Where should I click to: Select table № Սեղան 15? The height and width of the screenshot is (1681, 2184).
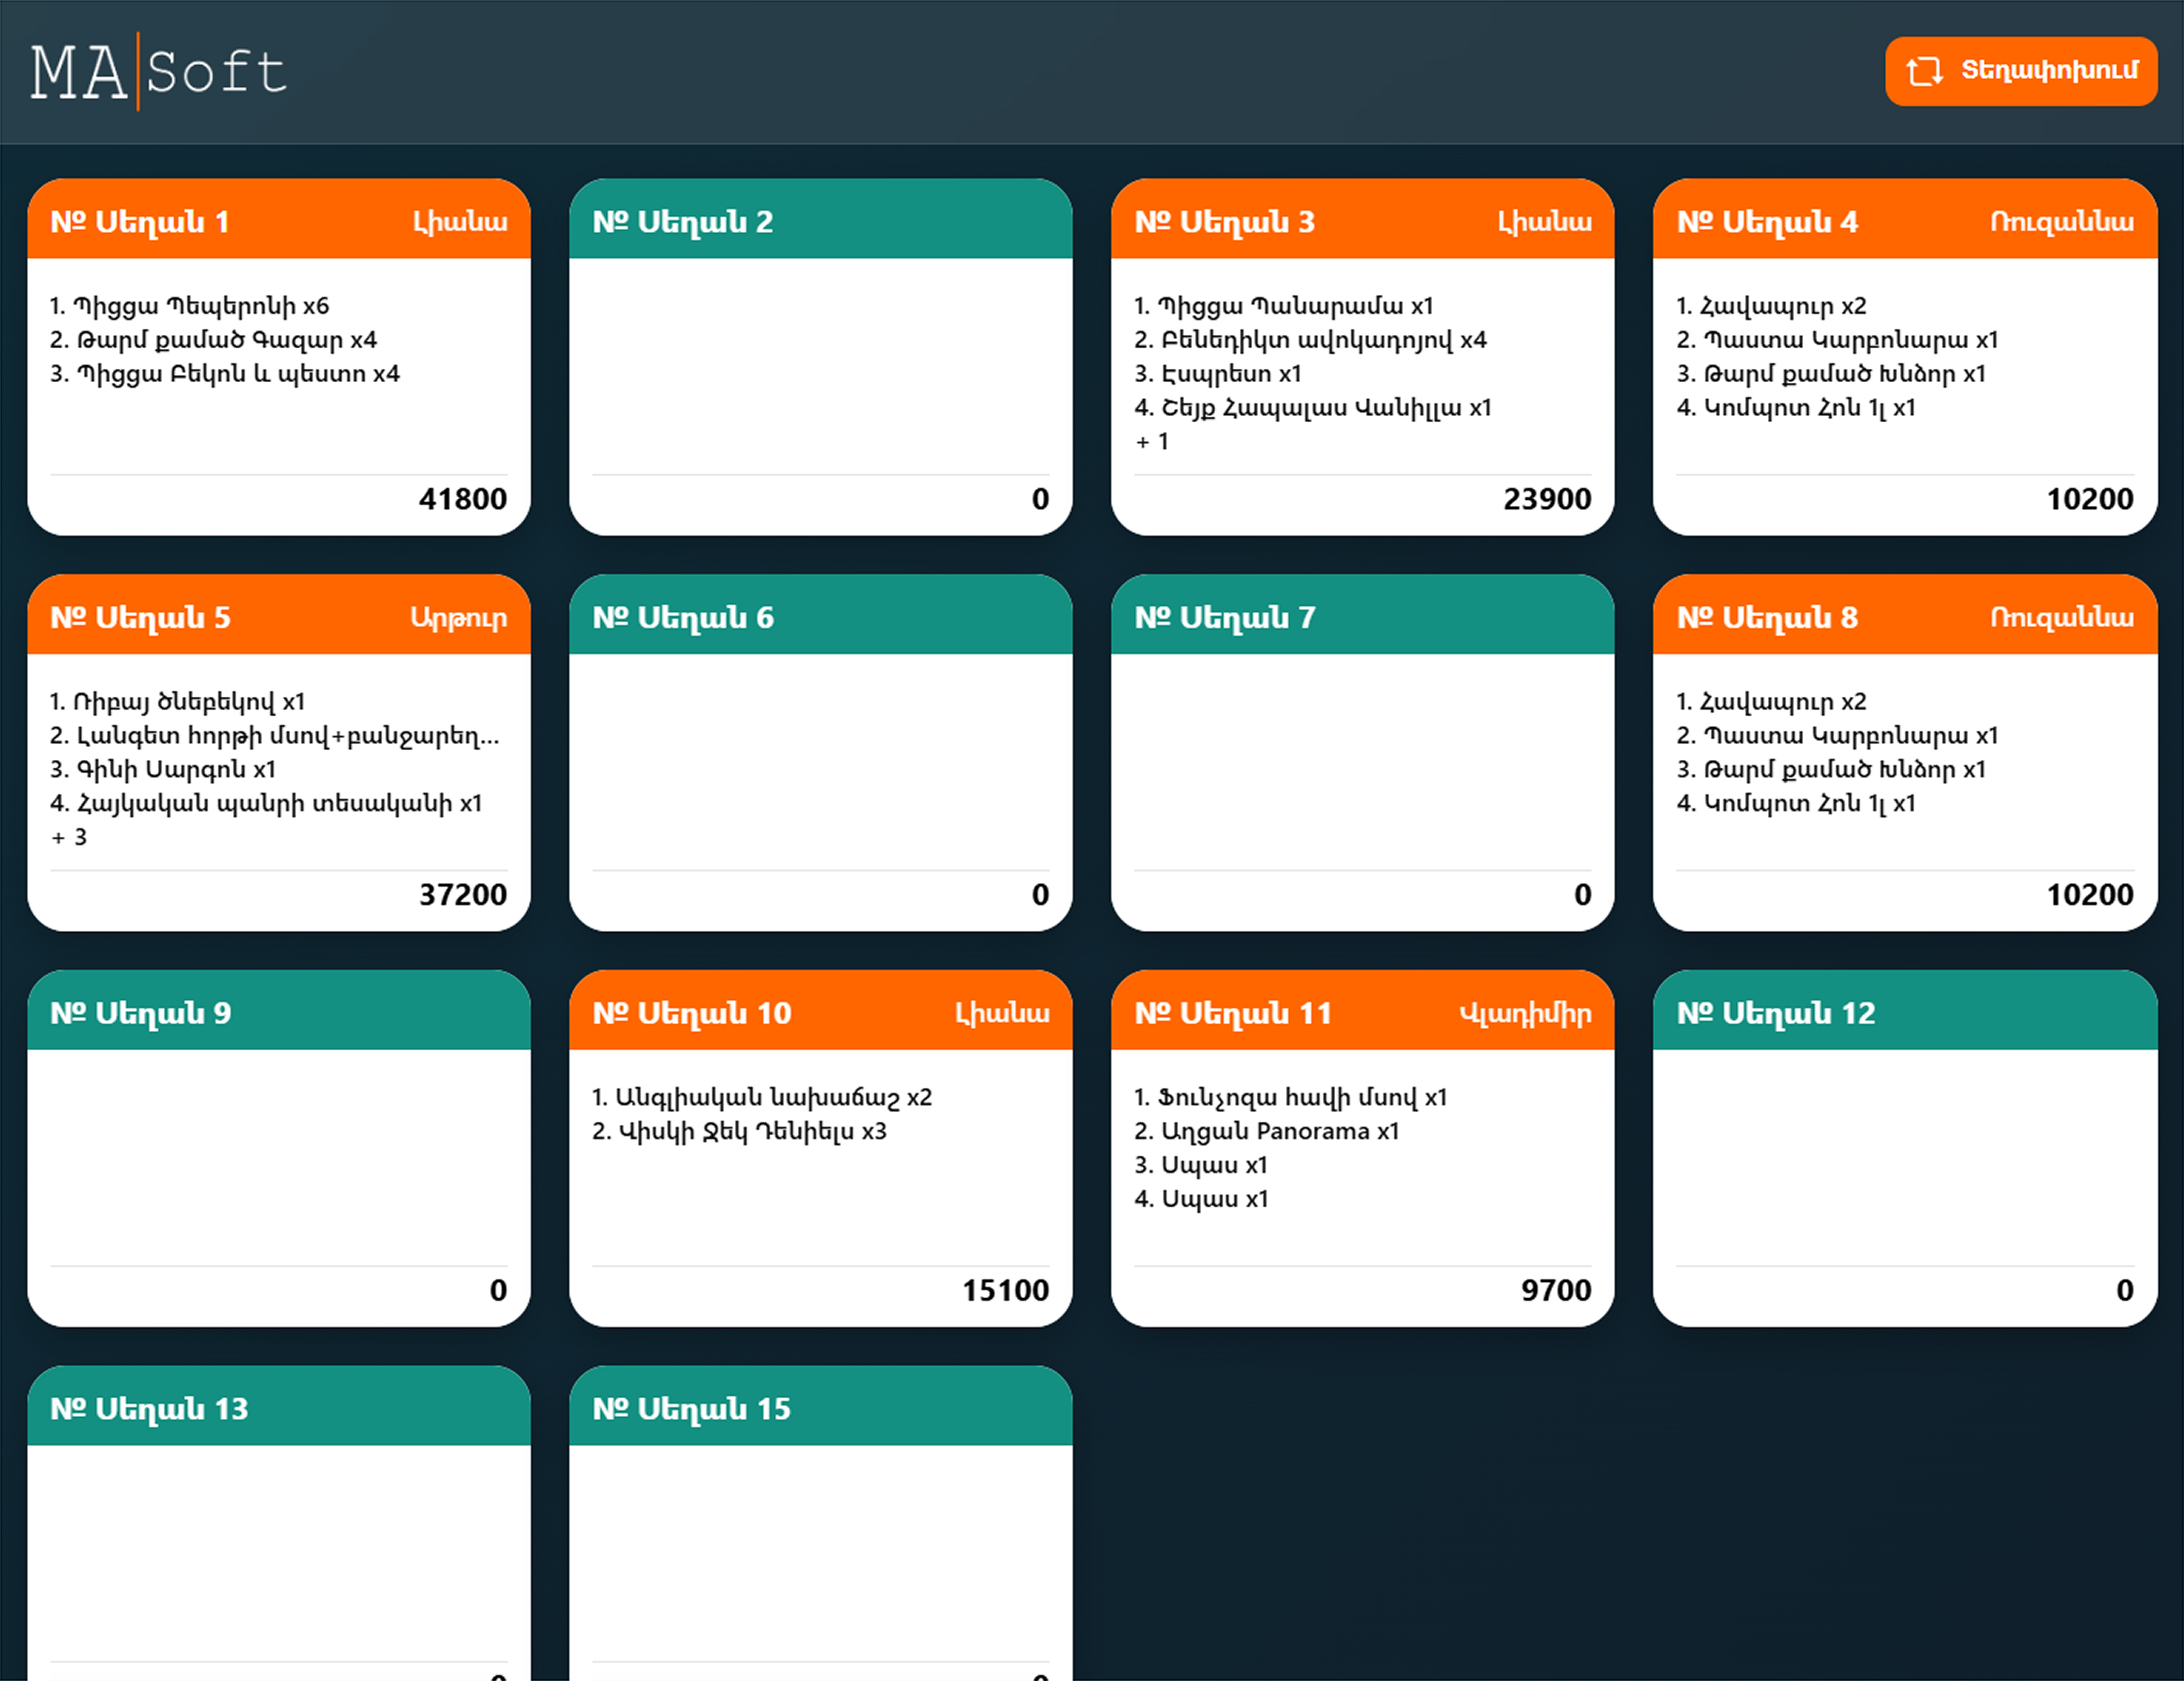(821, 1523)
